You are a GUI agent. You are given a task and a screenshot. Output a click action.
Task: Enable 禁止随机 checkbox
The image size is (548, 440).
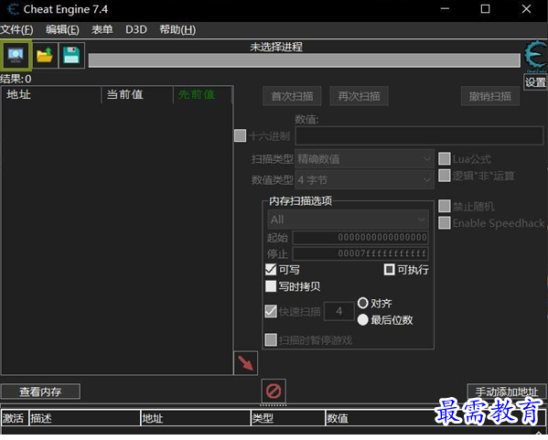[x=445, y=206]
